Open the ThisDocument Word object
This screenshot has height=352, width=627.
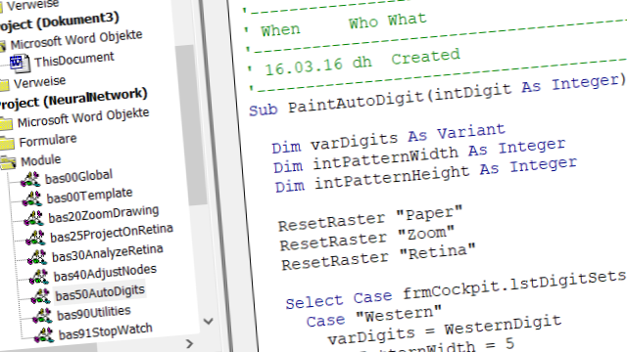click(x=74, y=60)
